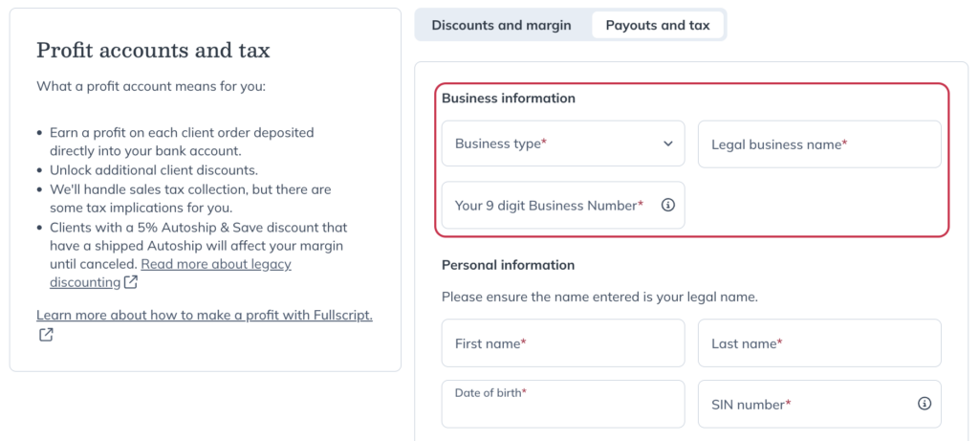Select the Last name input
Viewport: 979px width, 441px height.
click(x=819, y=342)
